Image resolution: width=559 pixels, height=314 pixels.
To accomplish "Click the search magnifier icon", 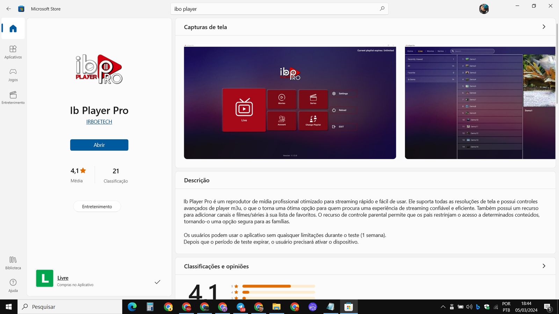I will pyautogui.click(x=382, y=9).
